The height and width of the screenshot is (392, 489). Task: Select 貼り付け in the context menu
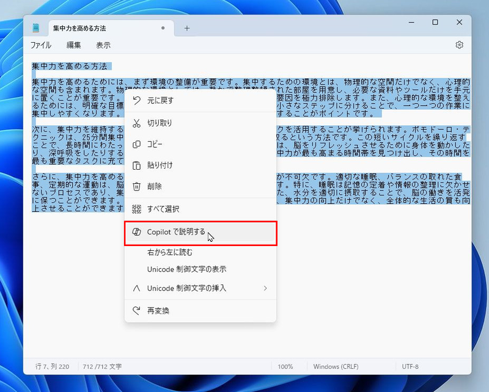coord(200,165)
